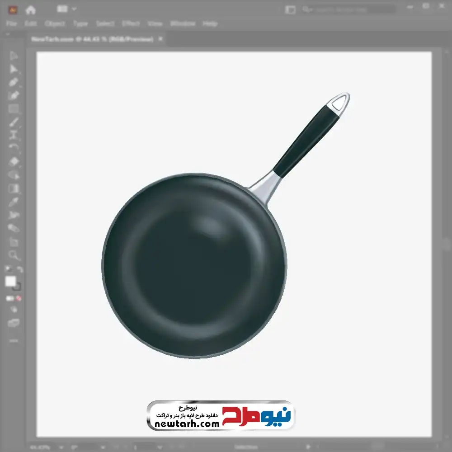Click the Zoom magnifier tool
Screen dimensions: 452x452
click(14, 255)
